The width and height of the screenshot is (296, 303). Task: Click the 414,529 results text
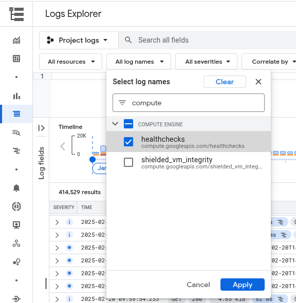pos(80,192)
